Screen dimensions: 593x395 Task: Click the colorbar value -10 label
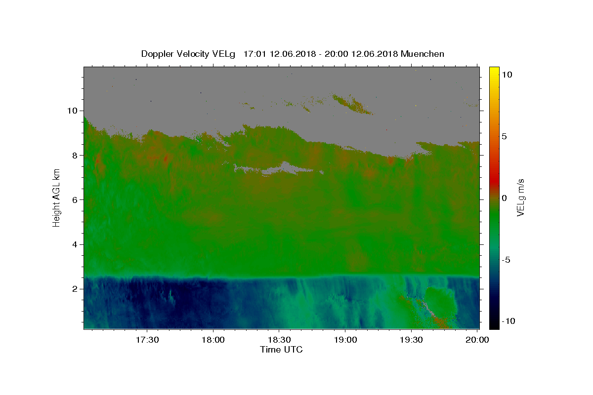pyautogui.click(x=509, y=321)
